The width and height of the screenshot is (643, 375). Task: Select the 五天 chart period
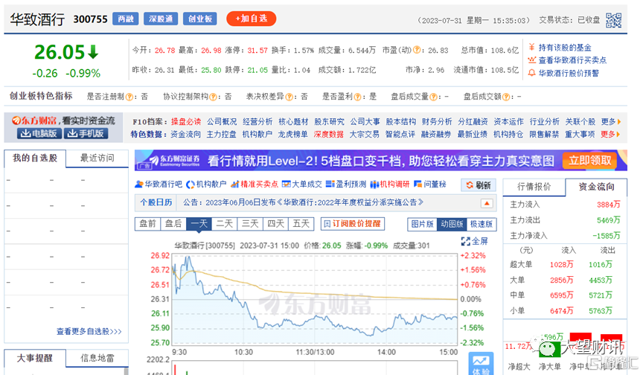tap(301, 224)
